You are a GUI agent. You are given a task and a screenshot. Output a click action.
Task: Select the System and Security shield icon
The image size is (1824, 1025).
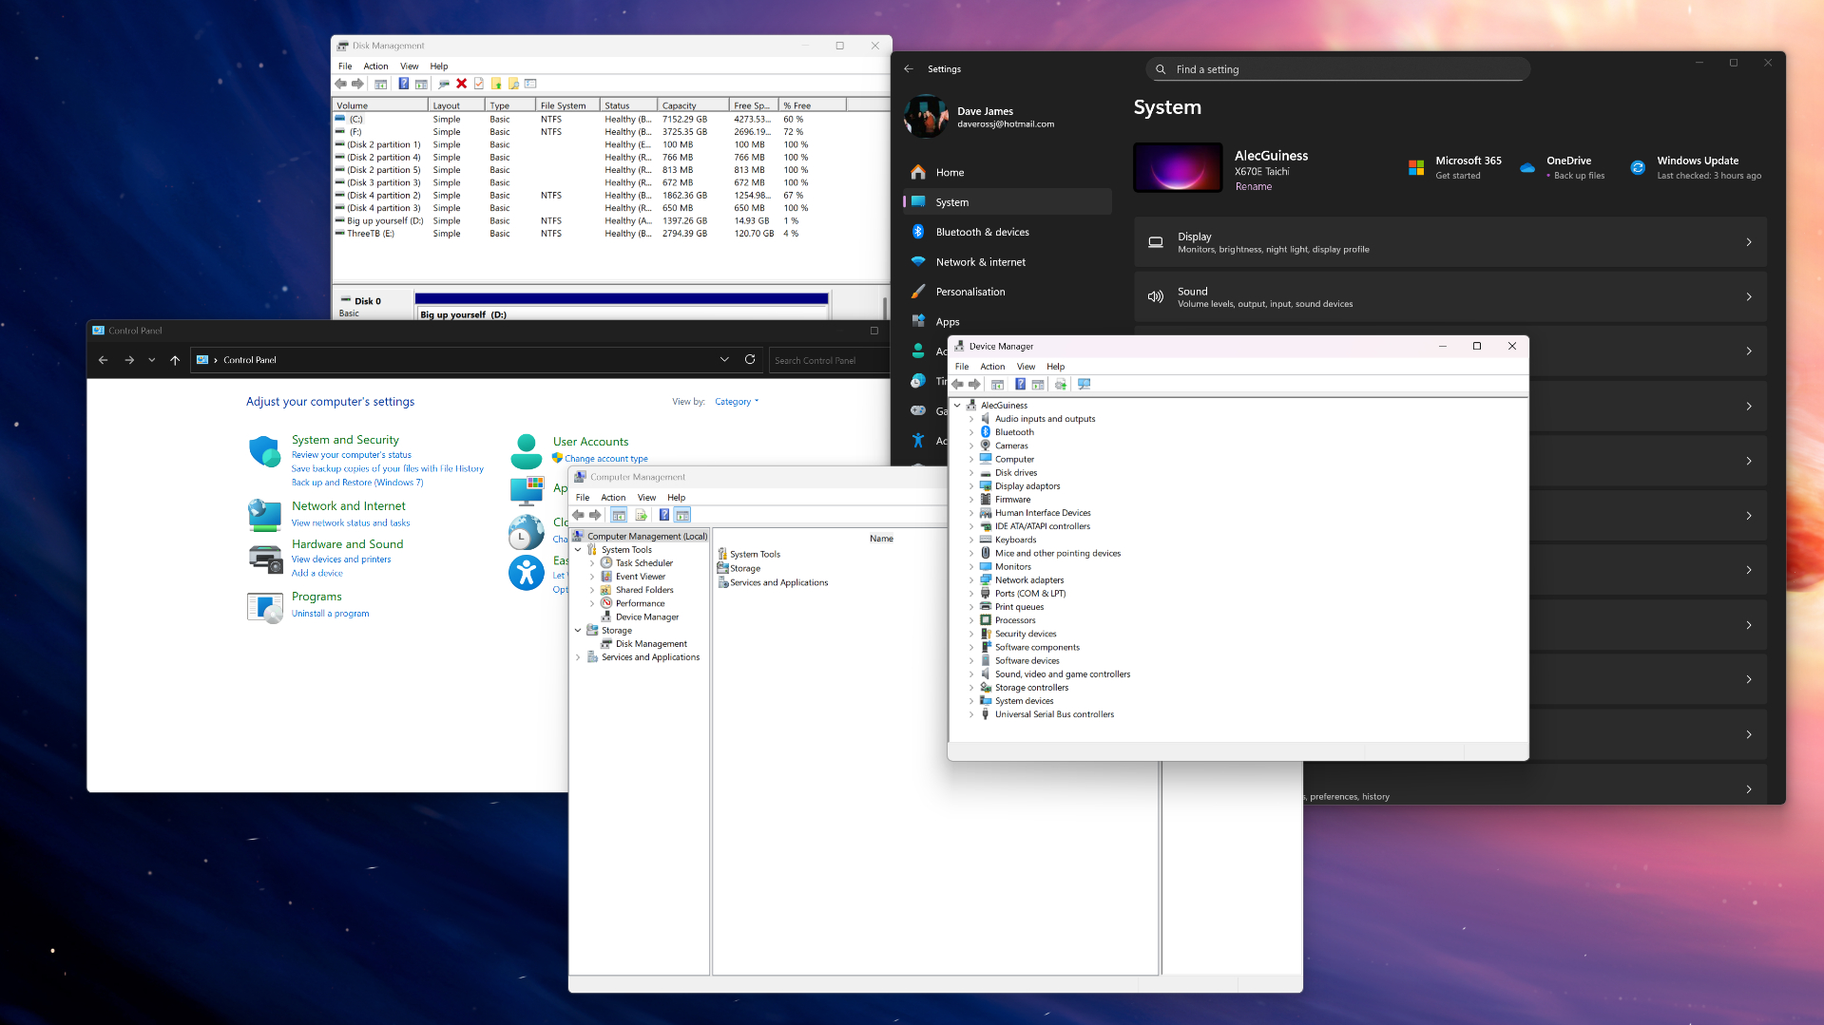[x=264, y=451]
